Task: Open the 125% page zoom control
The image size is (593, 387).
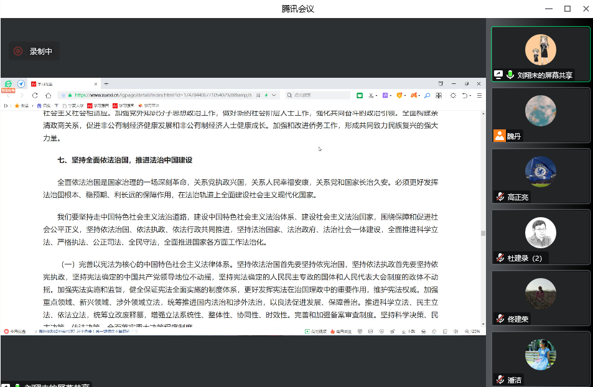Action: pos(472,332)
